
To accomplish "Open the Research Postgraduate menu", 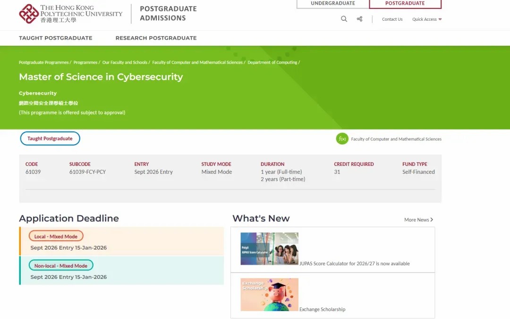I will (156, 38).
